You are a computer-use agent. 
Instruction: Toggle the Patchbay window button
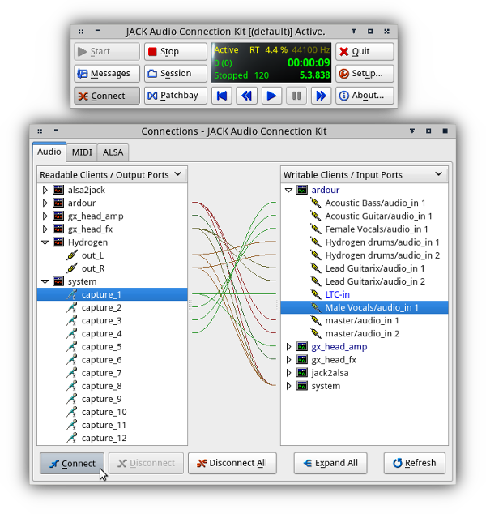(x=176, y=96)
